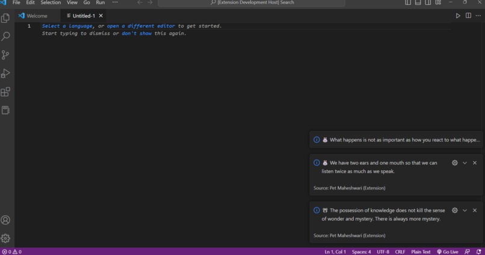Open the Selection menu
Screen dimensions: 485x255
tap(51, 2)
